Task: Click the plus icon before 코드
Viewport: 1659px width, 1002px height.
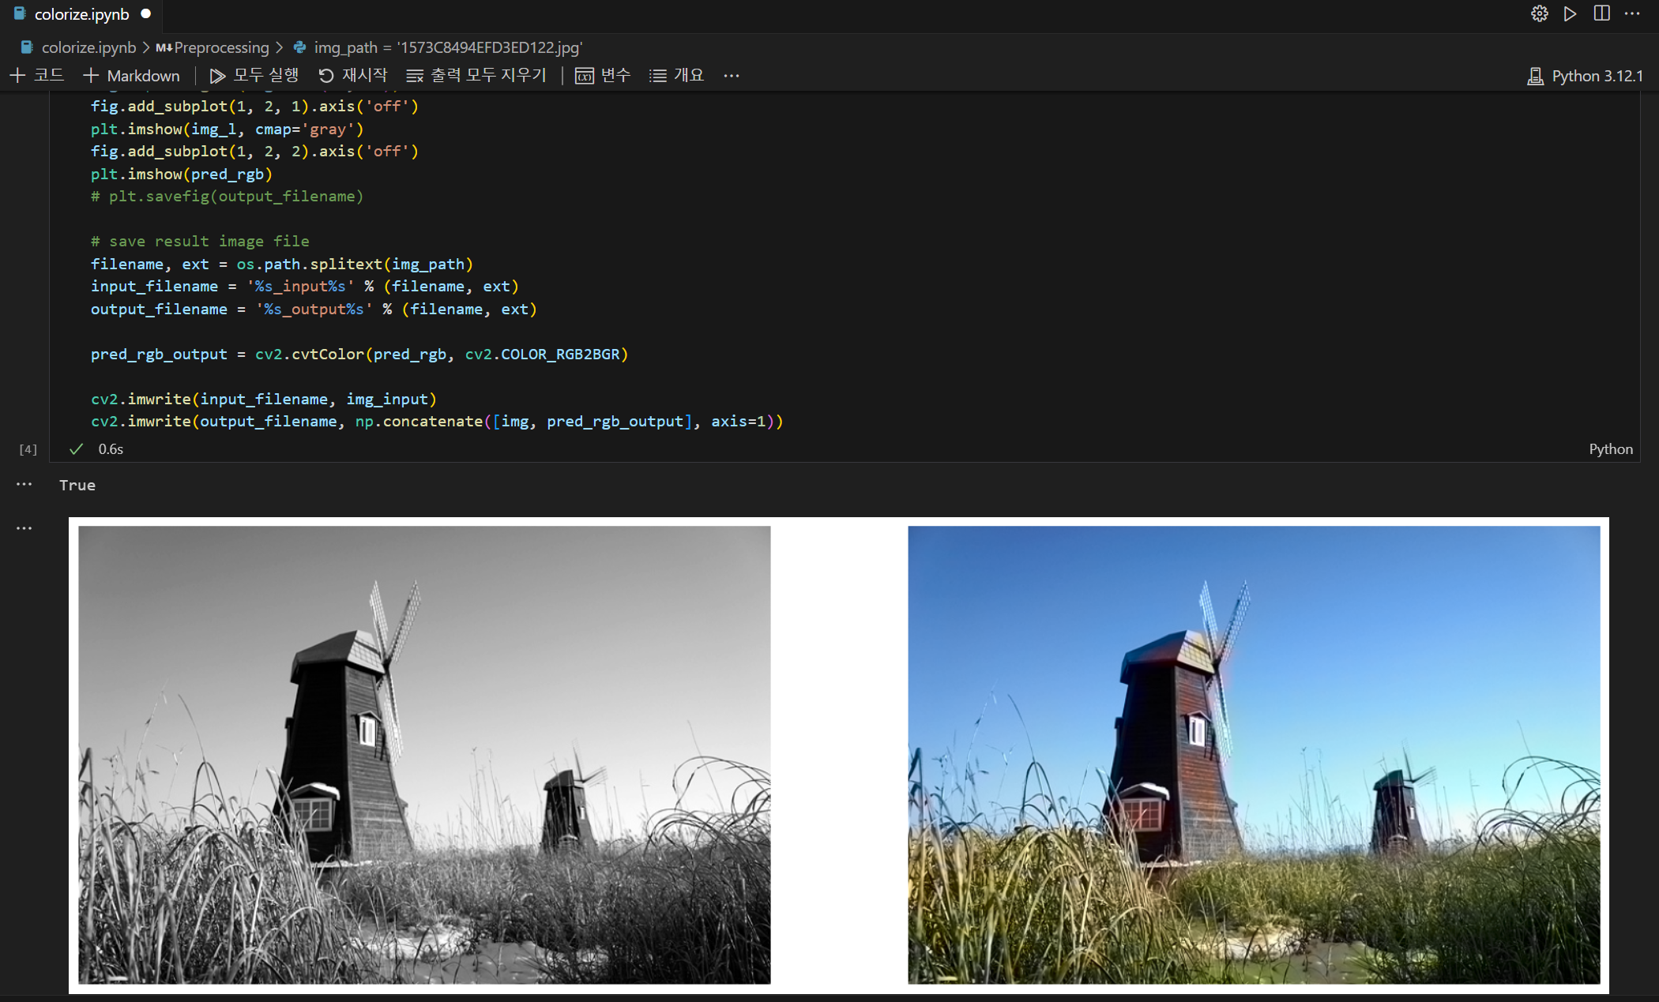Action: click(x=18, y=75)
